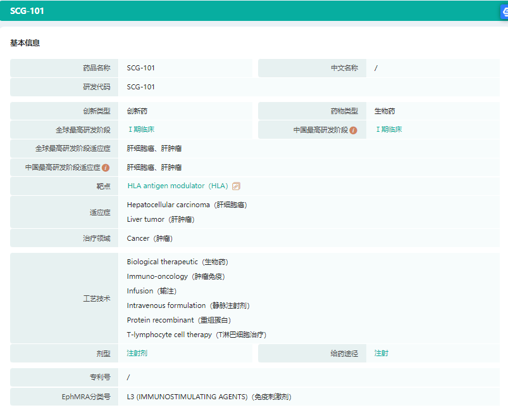The width and height of the screenshot is (508, 410).
Task: Click the Hepatocellular carcinoma indication entry
Action: pos(187,205)
